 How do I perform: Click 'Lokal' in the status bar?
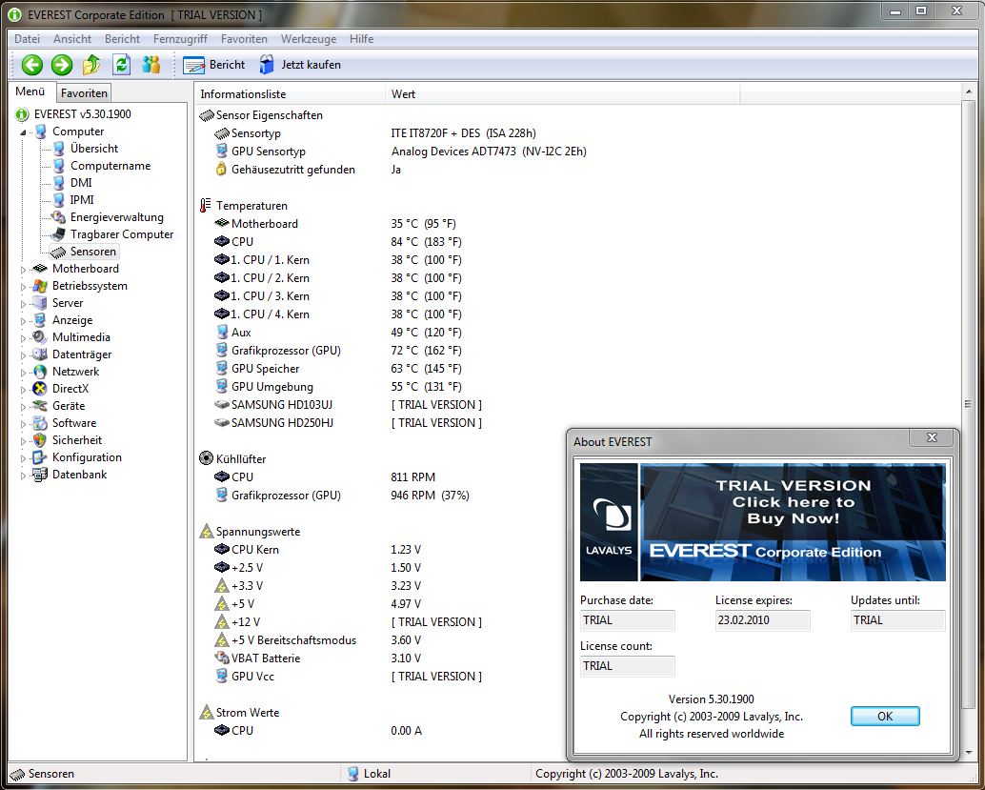377,775
